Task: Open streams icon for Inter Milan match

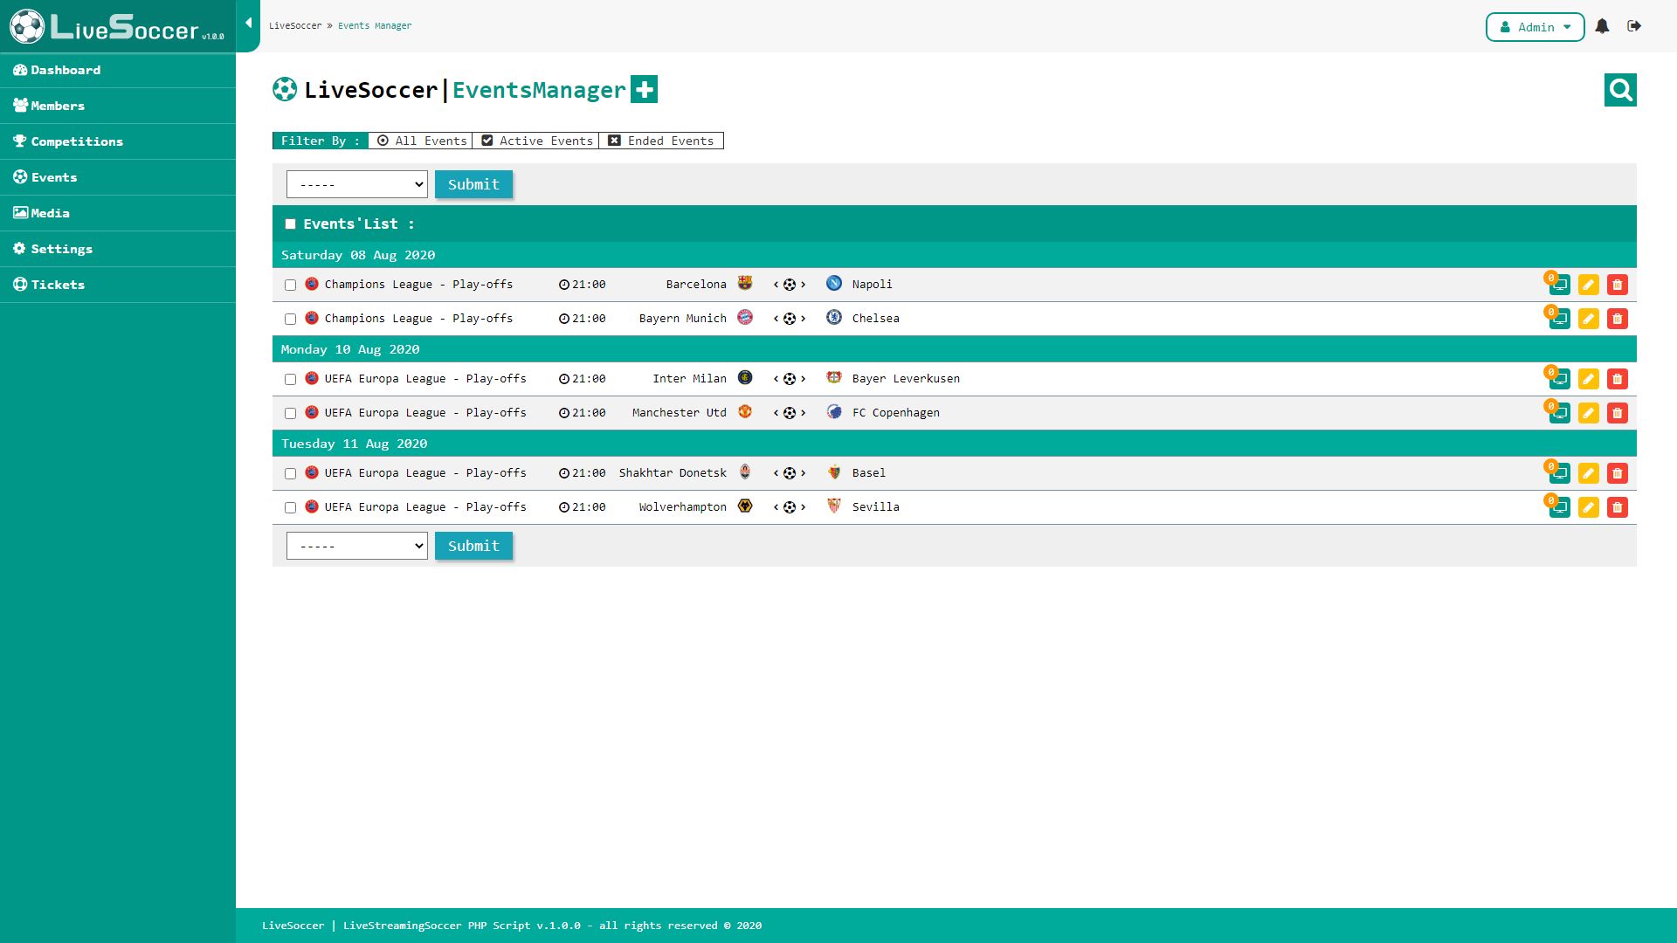Action: (1559, 379)
